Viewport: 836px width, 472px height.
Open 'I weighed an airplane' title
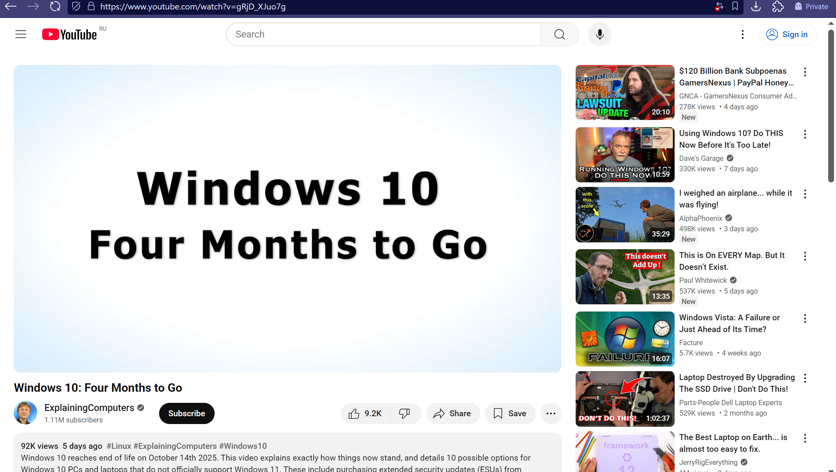click(735, 199)
